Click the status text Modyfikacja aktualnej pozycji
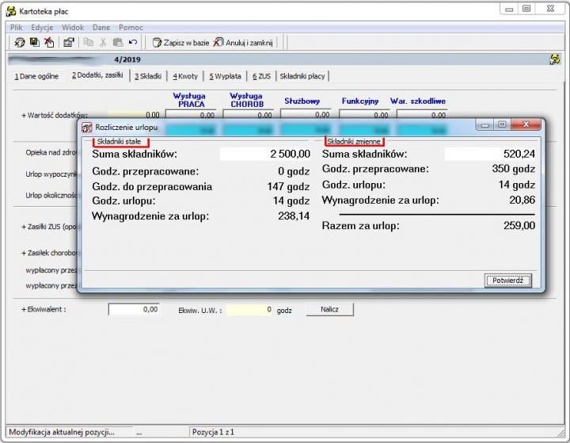The width and height of the screenshot is (570, 443). pos(62,432)
